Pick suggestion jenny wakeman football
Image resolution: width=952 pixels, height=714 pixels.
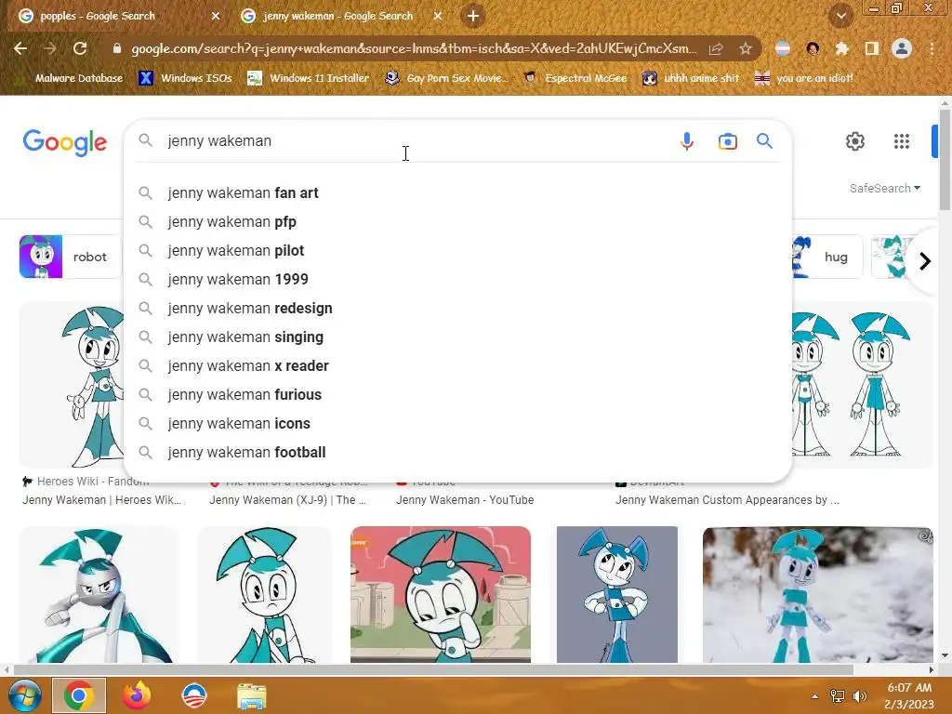[x=457, y=453]
